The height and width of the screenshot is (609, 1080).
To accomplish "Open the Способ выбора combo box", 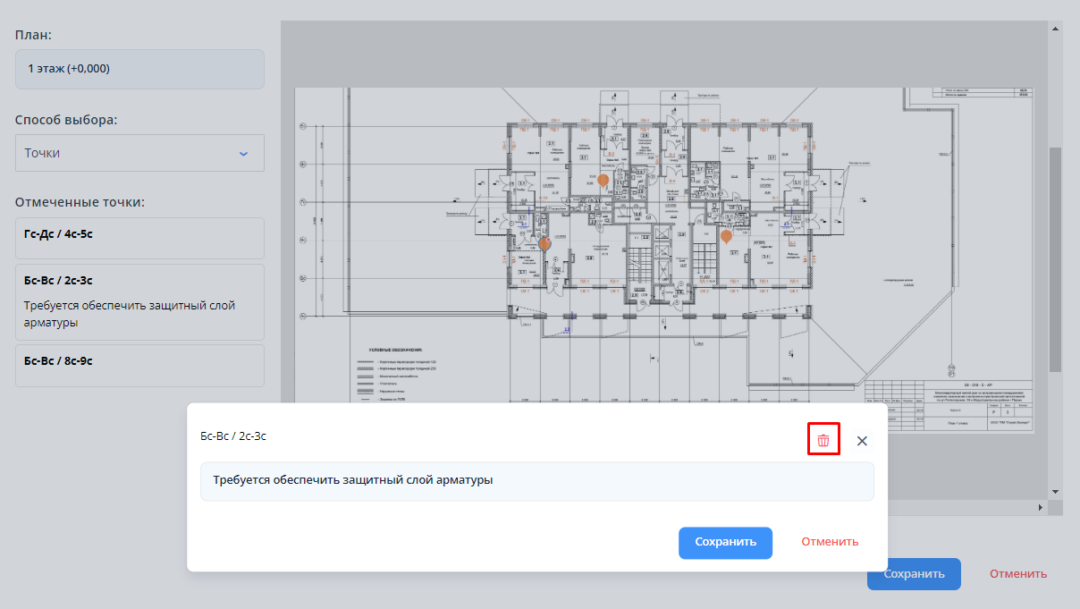I will click(x=139, y=153).
